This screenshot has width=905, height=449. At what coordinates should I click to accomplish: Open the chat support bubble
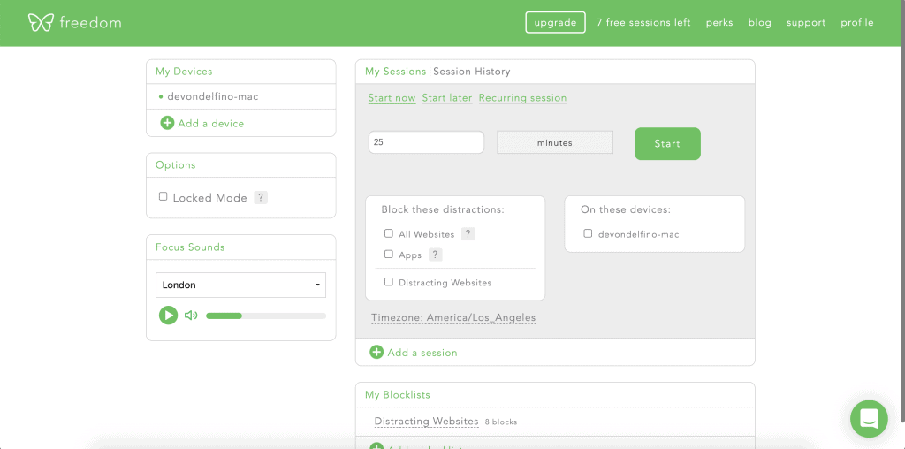pos(869,419)
